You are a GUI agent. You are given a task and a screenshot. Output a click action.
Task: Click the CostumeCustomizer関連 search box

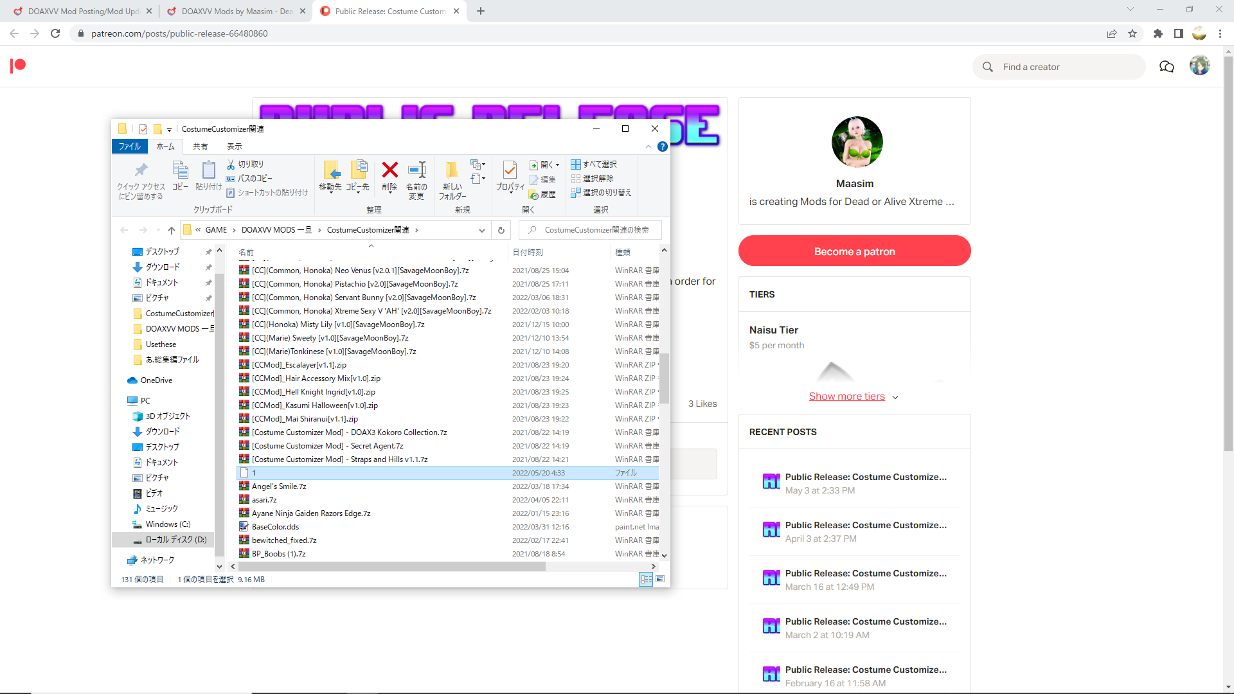pyautogui.click(x=591, y=230)
